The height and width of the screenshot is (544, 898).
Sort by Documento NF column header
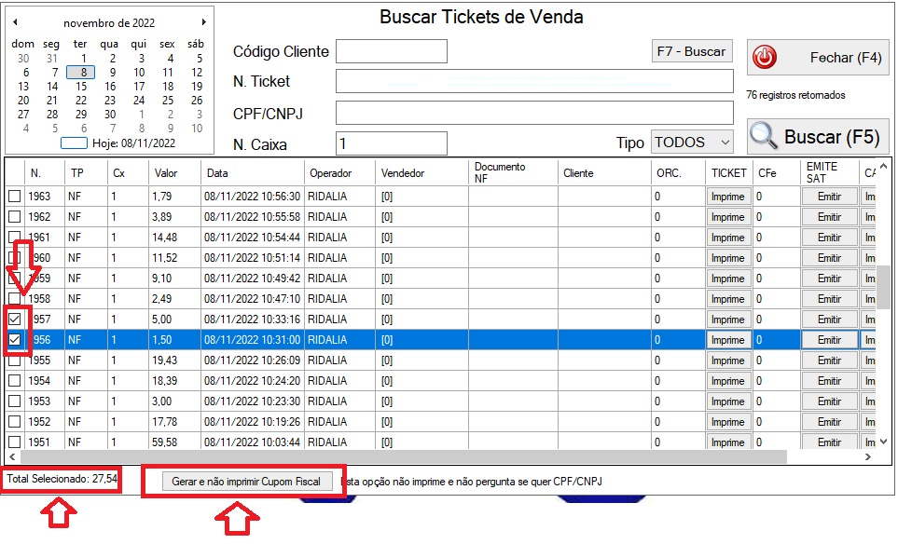click(x=513, y=172)
